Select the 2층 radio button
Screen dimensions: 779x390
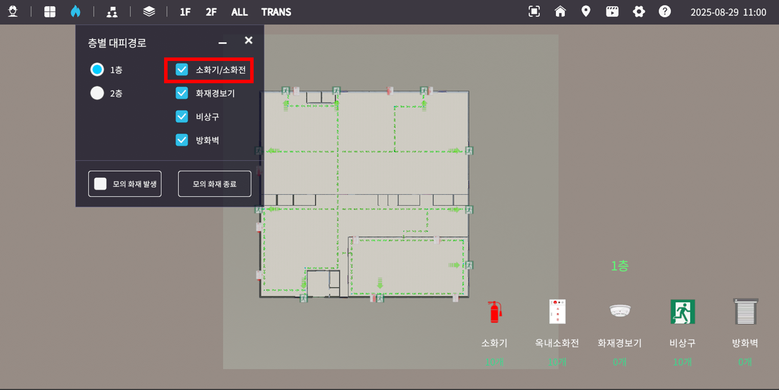[97, 93]
